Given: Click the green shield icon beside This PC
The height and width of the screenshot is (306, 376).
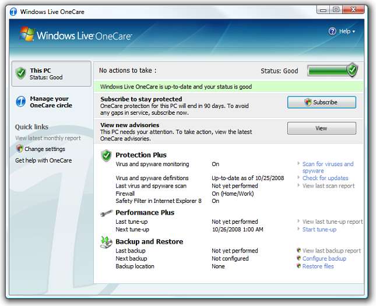Looking at the screenshot, I should coord(21,73).
